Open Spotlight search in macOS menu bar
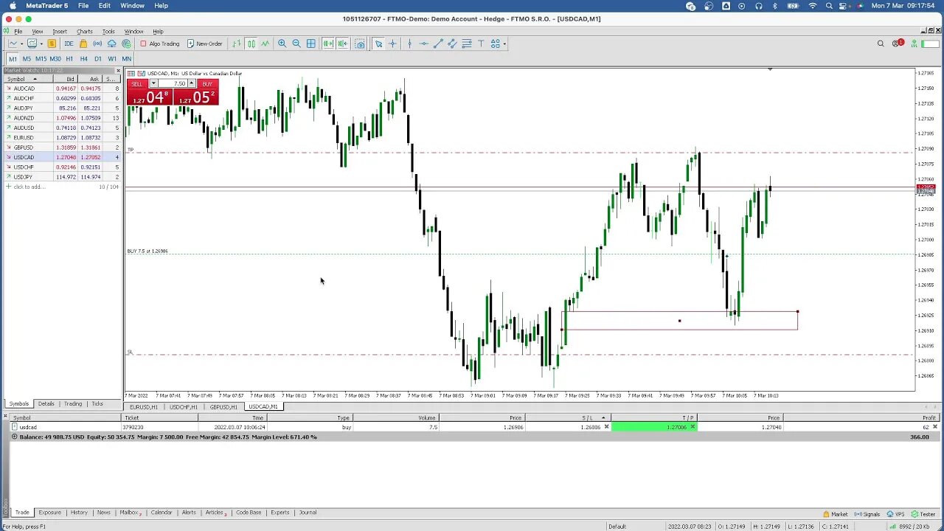The height and width of the screenshot is (531, 944). (x=829, y=6)
